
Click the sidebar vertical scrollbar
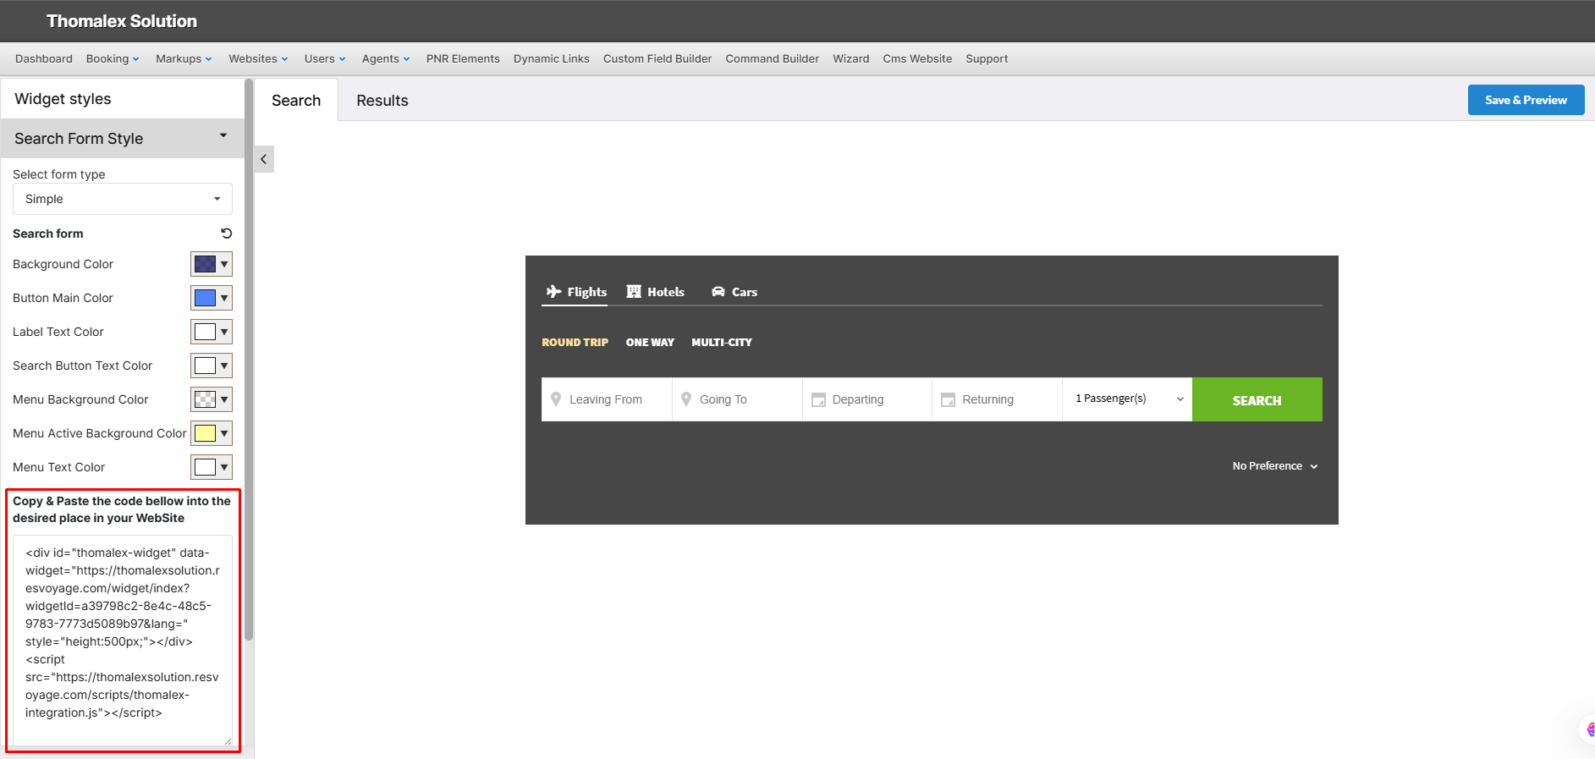[x=249, y=360]
